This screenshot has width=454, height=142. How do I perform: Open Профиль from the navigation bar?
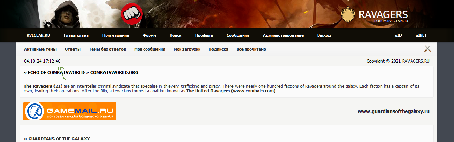[204, 35]
